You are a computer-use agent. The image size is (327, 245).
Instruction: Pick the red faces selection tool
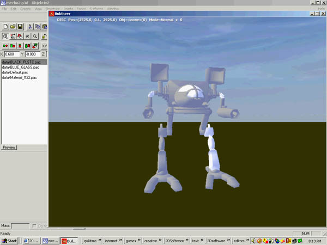(20, 36)
